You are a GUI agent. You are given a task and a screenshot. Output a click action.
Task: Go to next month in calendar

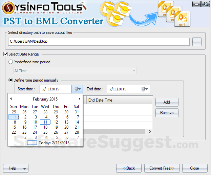(80, 99)
